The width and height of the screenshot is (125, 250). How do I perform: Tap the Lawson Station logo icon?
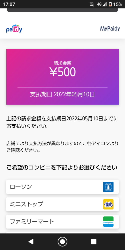[x=108, y=187]
